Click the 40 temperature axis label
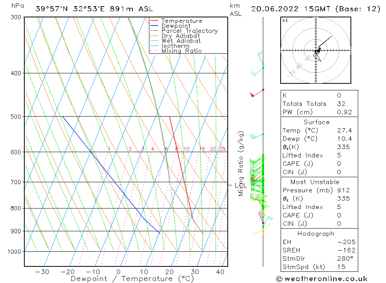Image resolution: width=386 pixels, height=283 pixels. (x=220, y=272)
